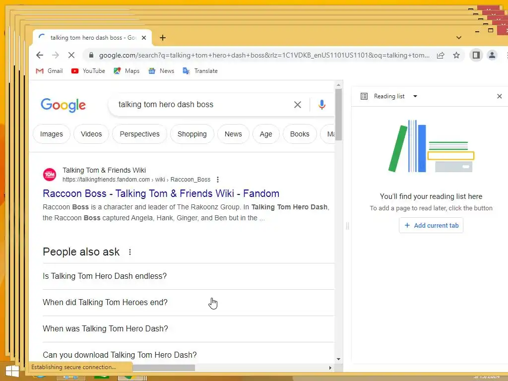The image size is (508, 381).
Task: Filter results by Perspectives
Action: (x=139, y=134)
